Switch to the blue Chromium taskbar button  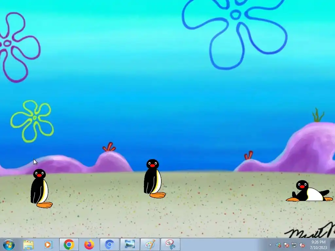point(110,244)
